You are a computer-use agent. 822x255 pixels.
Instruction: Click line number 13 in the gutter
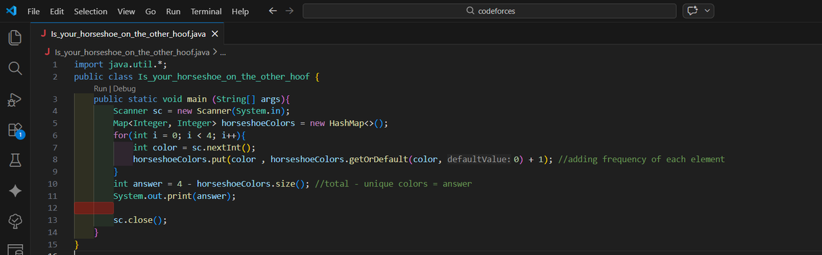52,220
